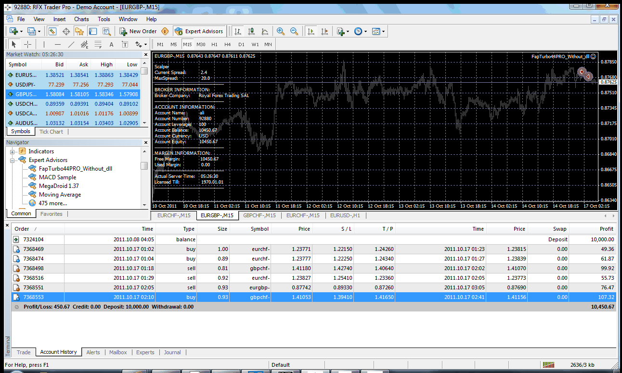This screenshot has height=373, width=622.
Task: Collapse the Expert Advisors tree node
Action: pyautogui.click(x=13, y=161)
